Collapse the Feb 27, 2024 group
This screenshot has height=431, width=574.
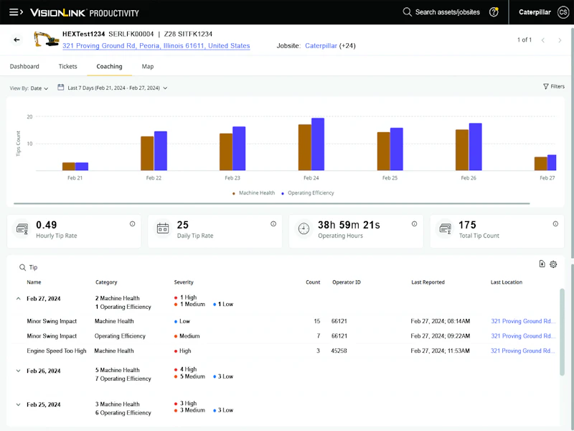coord(19,298)
